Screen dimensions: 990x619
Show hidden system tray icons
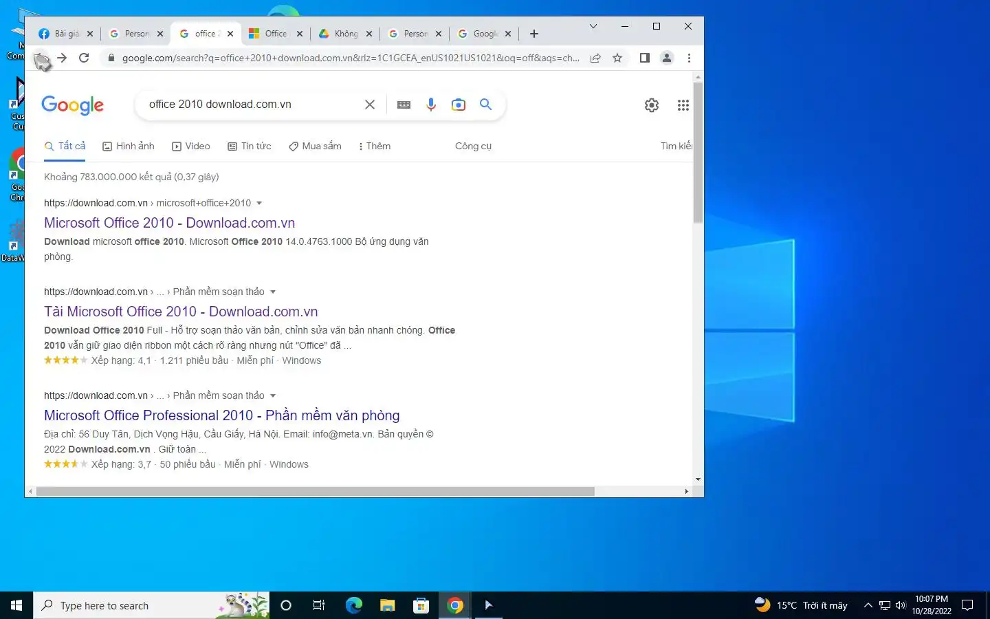coord(868,605)
